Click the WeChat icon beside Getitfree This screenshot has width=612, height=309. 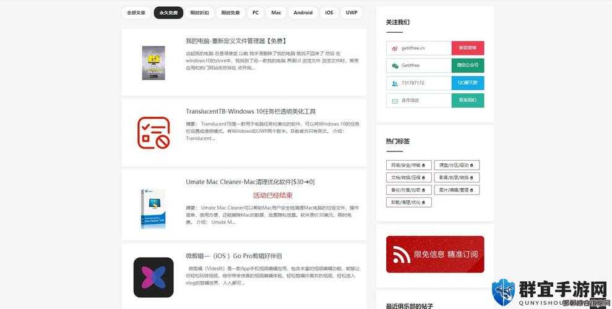click(x=395, y=66)
